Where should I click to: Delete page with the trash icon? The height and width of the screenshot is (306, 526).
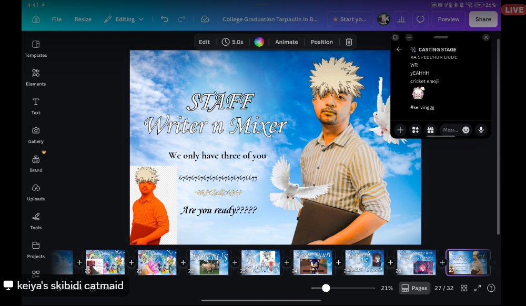pyautogui.click(x=349, y=42)
